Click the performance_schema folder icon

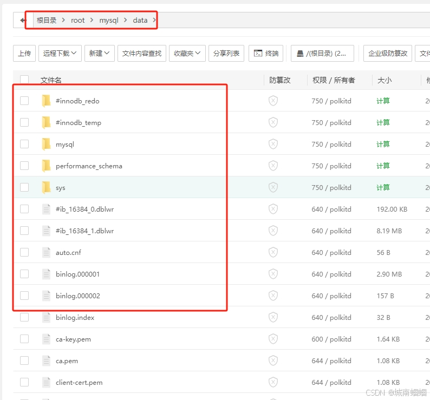[46, 166]
